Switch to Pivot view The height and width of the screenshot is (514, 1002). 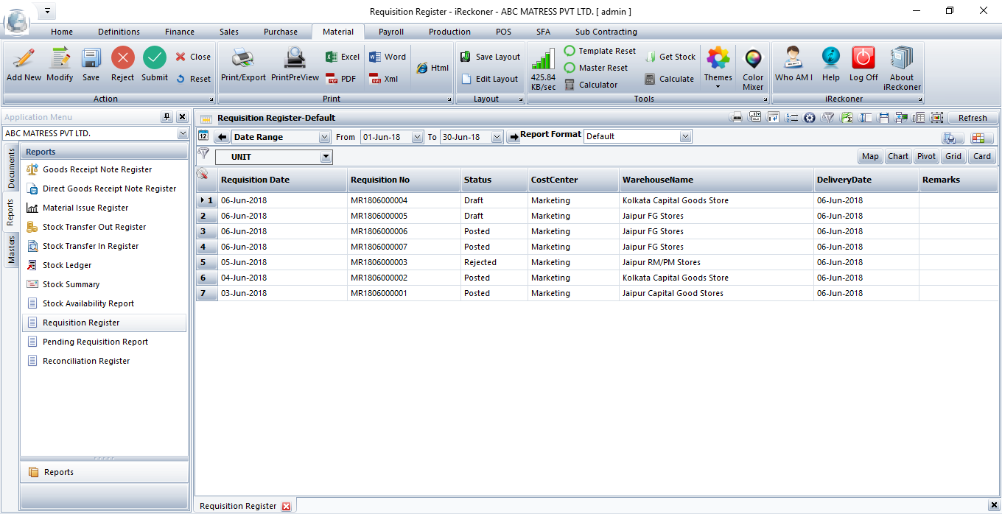point(926,156)
